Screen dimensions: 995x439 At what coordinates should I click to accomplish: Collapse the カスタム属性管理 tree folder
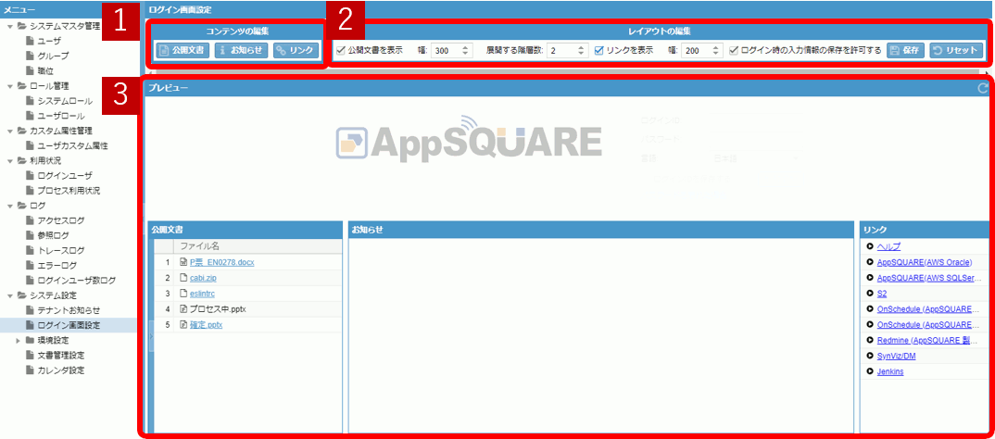coord(9,131)
